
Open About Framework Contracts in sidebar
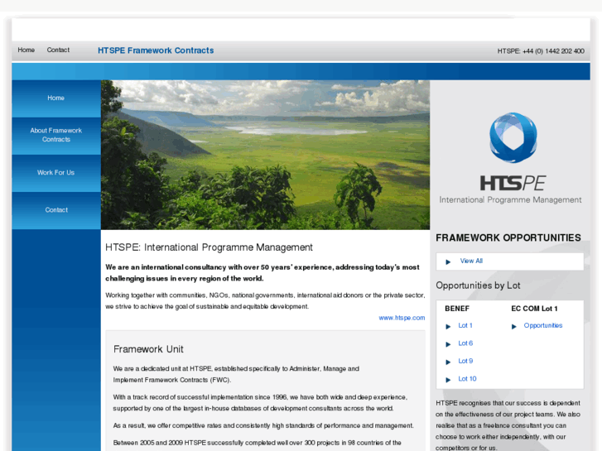click(56, 135)
